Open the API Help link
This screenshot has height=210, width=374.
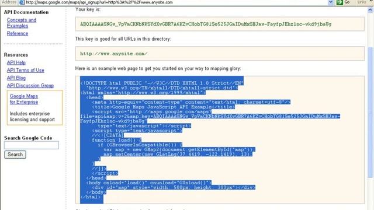16,62
